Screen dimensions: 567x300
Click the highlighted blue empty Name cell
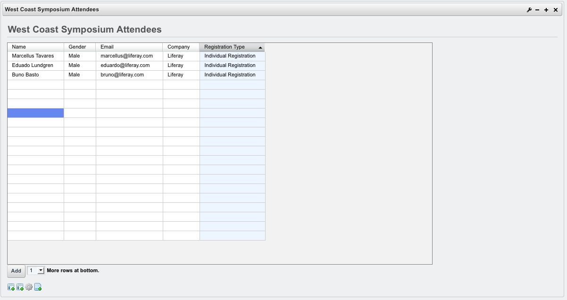[35, 113]
